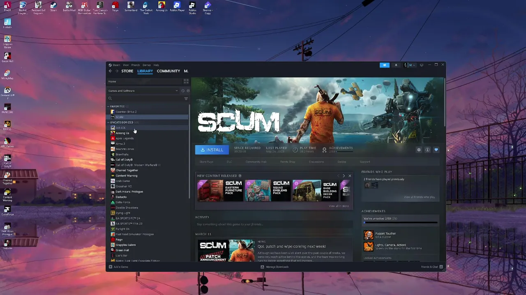Open SCUM Guides link
The width and height of the screenshot is (526, 295).
tap(342, 162)
